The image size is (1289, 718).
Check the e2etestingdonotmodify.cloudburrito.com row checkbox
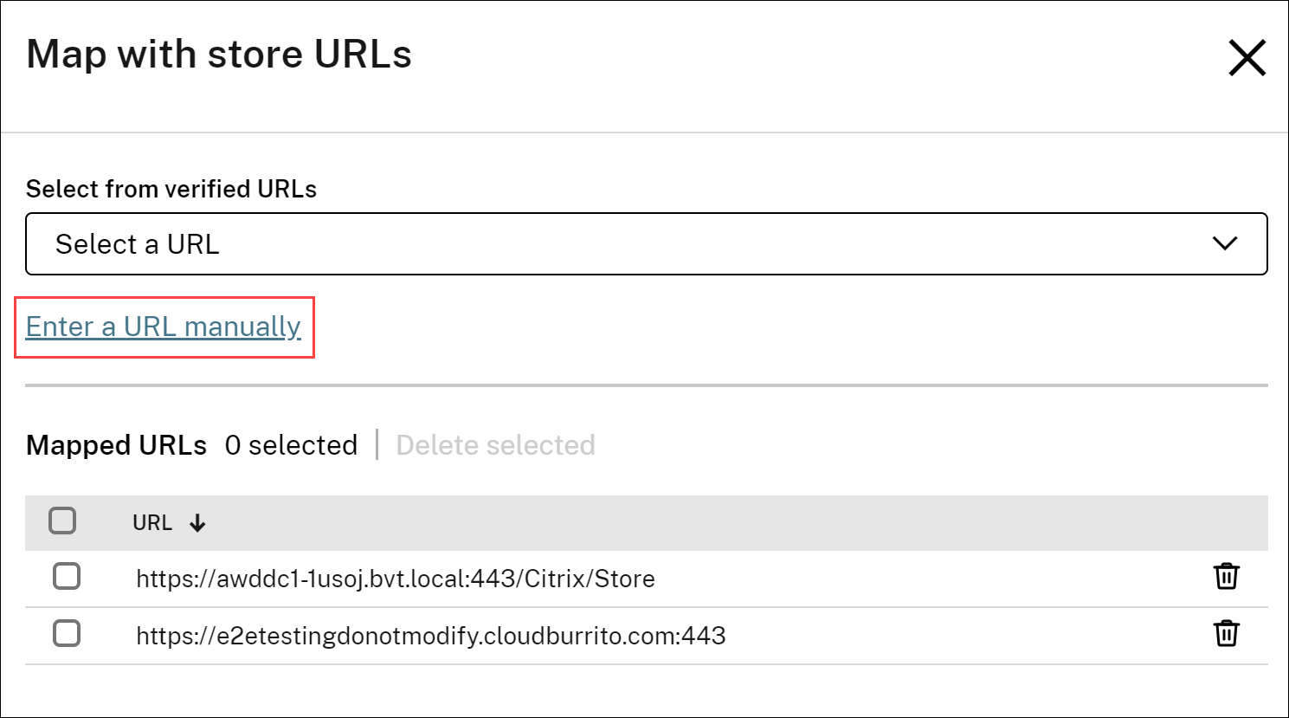pos(67,634)
